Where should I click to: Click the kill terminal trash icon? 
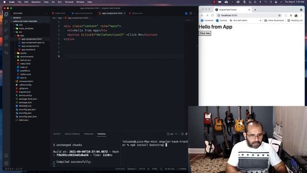click(x=187, y=134)
